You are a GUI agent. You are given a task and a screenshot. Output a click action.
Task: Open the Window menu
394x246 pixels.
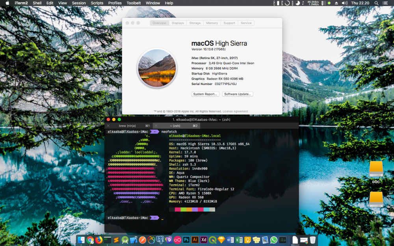[x=153, y=3]
